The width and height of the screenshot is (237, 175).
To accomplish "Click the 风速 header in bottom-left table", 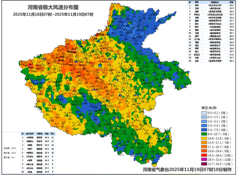I will click(x=47, y=134).
